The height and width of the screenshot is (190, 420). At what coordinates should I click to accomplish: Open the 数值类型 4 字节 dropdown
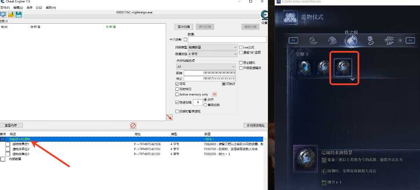(213, 54)
